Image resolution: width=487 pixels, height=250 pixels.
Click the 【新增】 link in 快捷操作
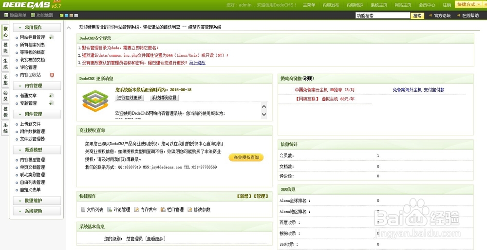click(x=244, y=196)
